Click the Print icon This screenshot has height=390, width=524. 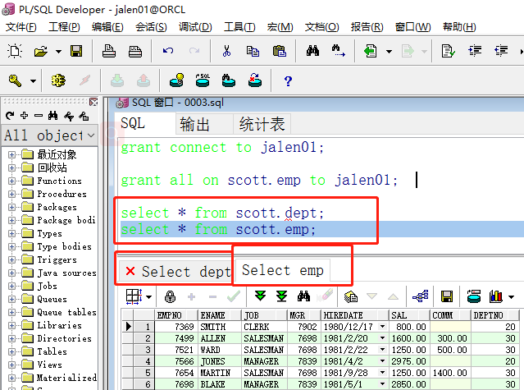point(109,51)
